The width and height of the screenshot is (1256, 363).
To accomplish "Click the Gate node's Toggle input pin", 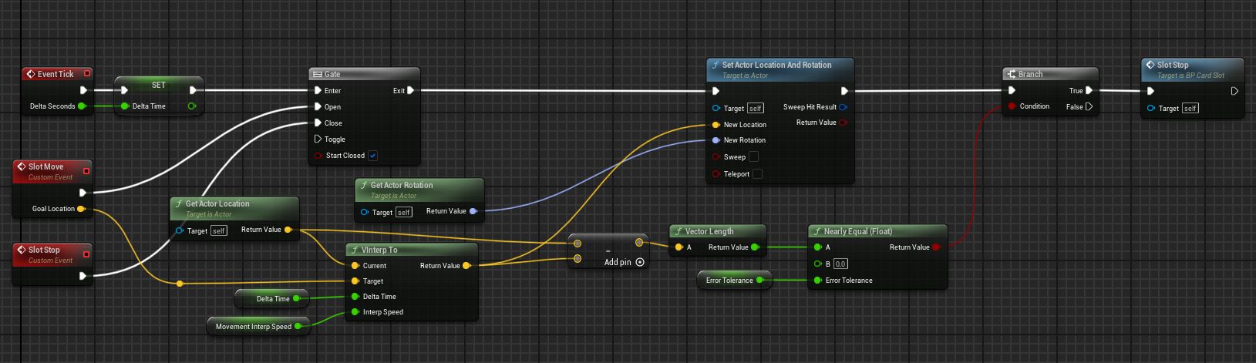I will (x=318, y=139).
